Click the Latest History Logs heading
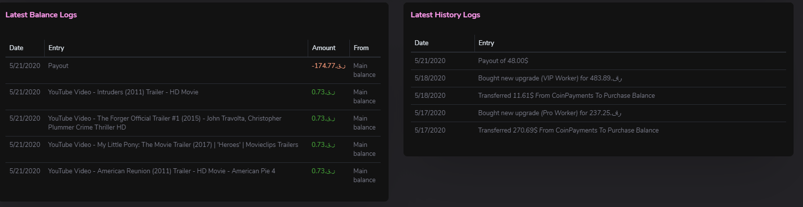This screenshot has width=803, height=207. click(x=445, y=15)
